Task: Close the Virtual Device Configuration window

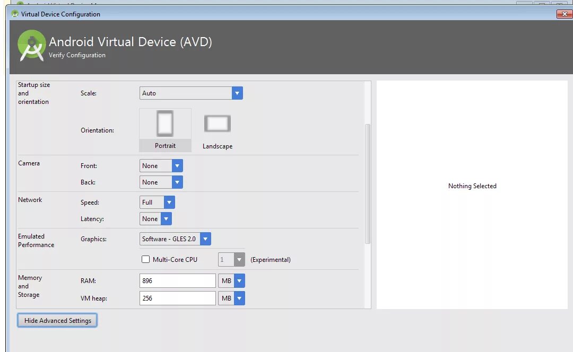Action: (565, 14)
